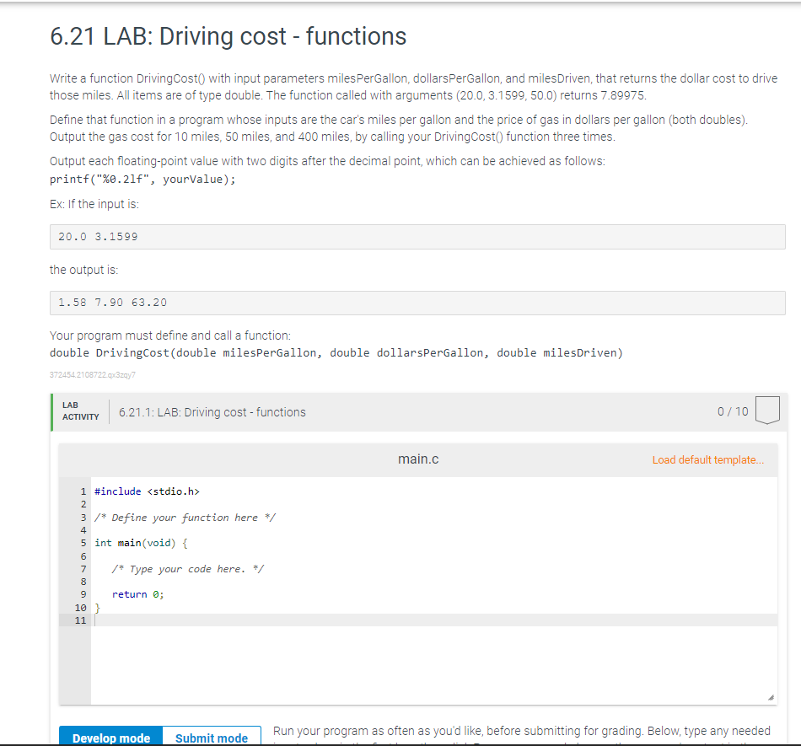The image size is (801, 746).
Task: Click the sample output 1.58 7.90 63.20
Action: click(x=417, y=303)
